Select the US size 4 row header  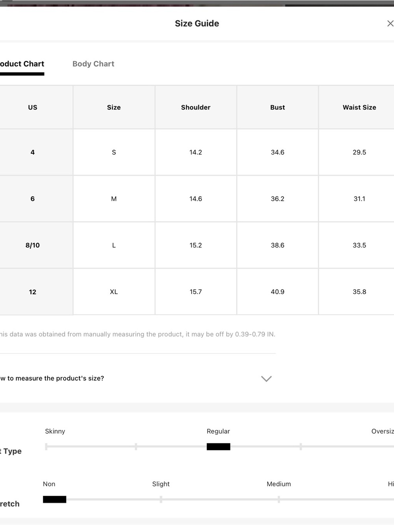33,152
